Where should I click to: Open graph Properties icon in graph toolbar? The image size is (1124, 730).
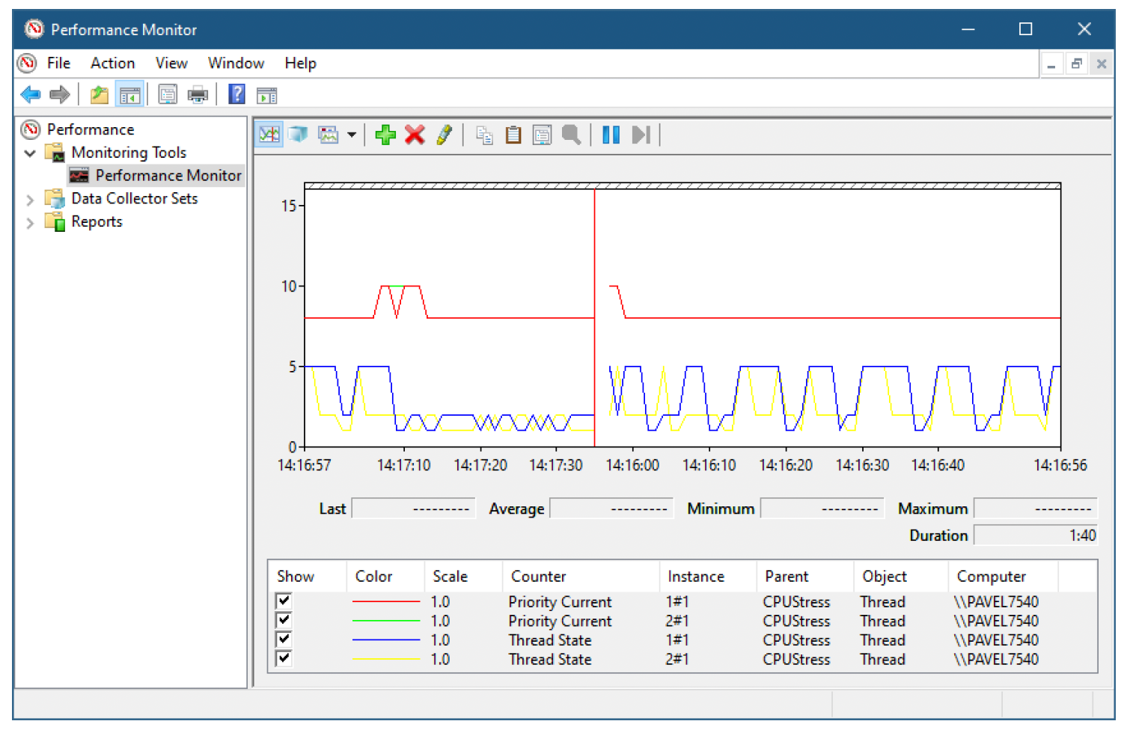pos(542,135)
